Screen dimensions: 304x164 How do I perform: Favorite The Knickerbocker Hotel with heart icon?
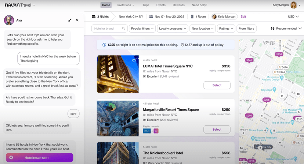point(134,148)
